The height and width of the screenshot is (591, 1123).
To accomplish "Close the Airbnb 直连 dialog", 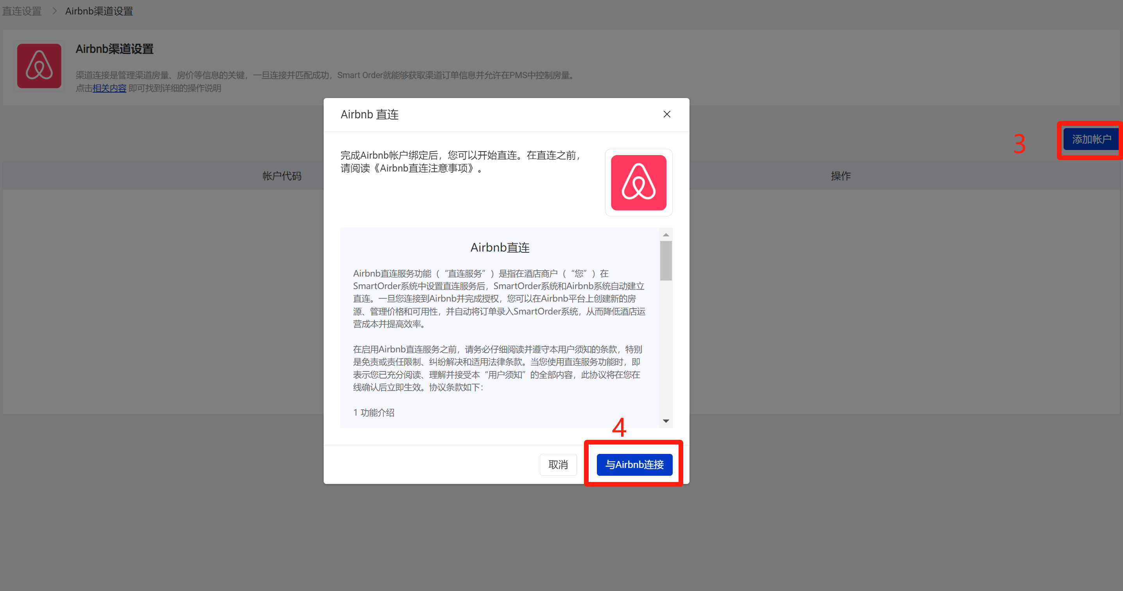I will pos(666,114).
